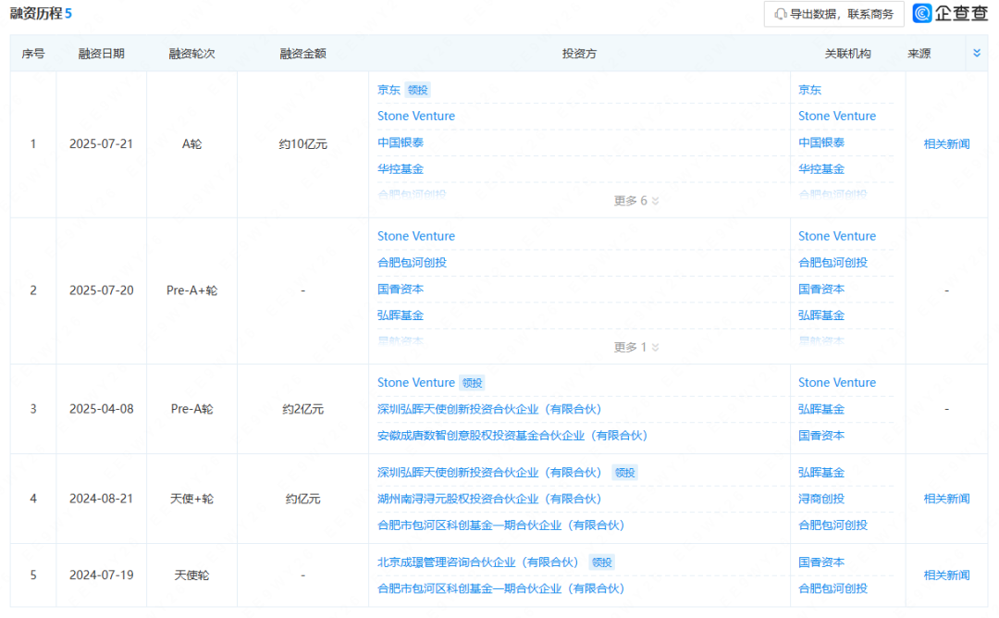Open 湖州南浔浔元股权投资合伙企业 link

point(489,499)
